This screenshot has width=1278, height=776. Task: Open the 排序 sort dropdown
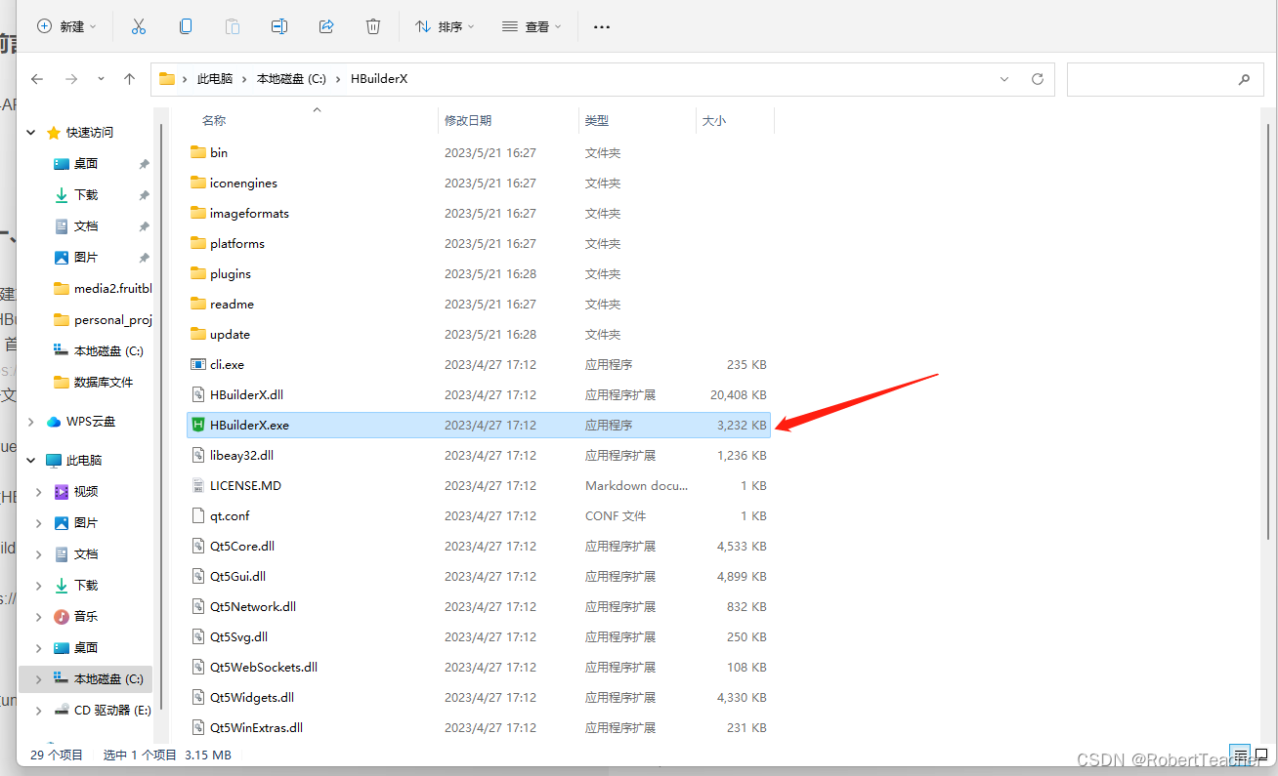pyautogui.click(x=445, y=26)
